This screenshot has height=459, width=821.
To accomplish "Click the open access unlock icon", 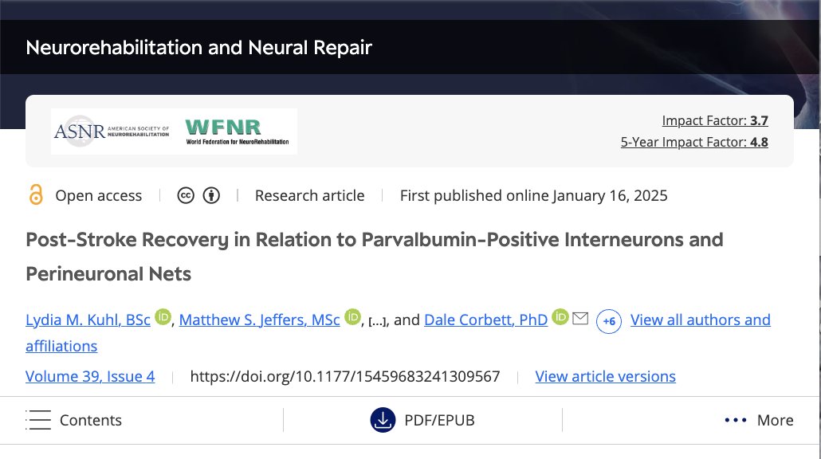I will [x=35, y=194].
